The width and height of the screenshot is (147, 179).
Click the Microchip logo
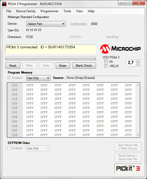pos(120,49)
